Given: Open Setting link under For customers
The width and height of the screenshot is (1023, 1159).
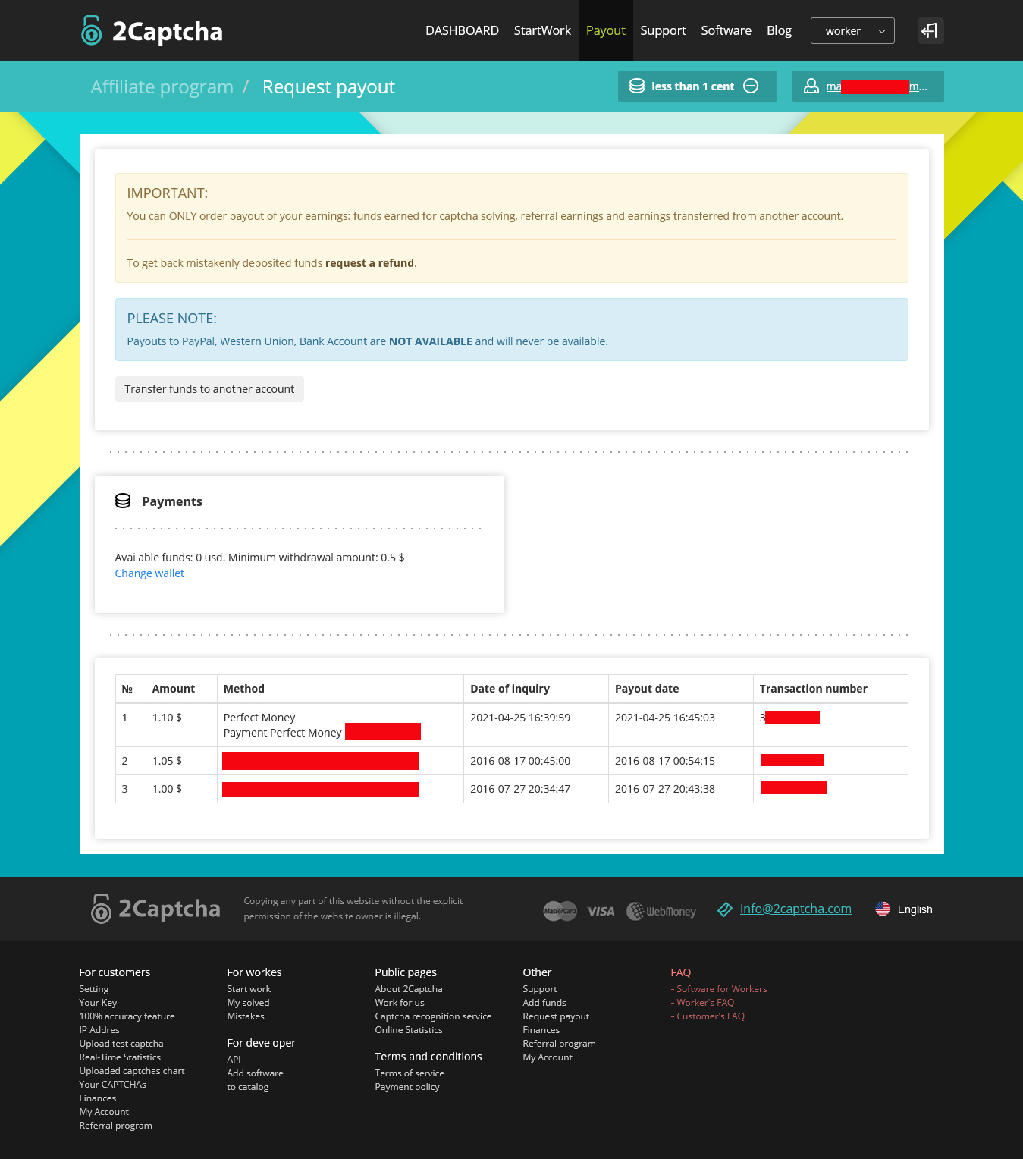Looking at the screenshot, I should [94, 989].
